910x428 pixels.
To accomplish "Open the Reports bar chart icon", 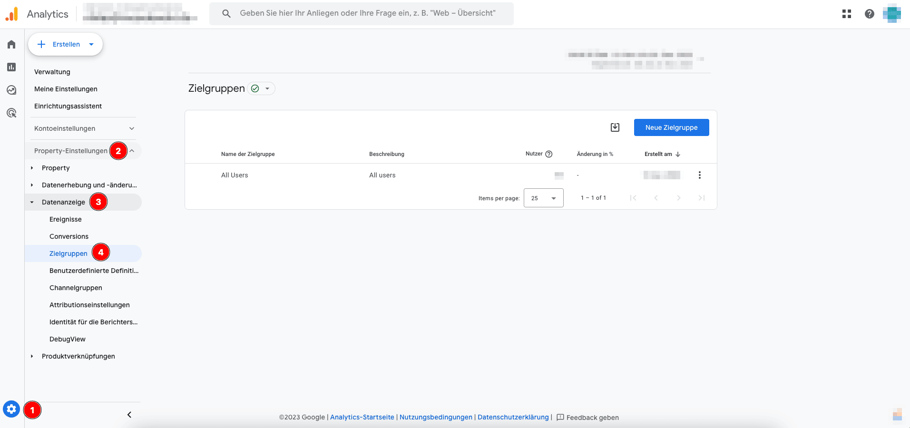I will tap(11, 67).
